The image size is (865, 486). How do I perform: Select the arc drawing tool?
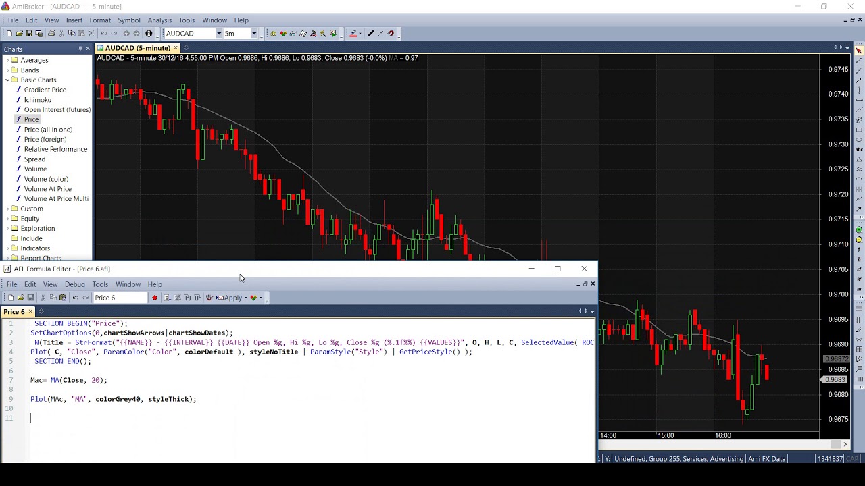coord(859,179)
